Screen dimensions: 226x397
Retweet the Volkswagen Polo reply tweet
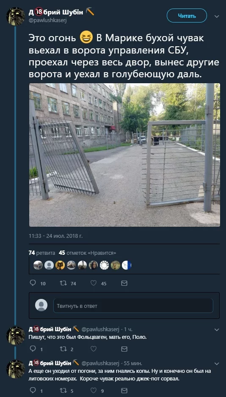click(63, 349)
